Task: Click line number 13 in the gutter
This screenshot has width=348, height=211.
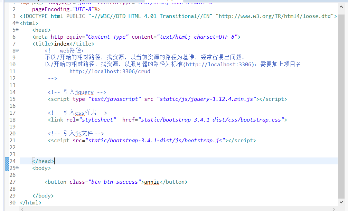Action: point(12,85)
